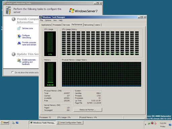The image size is (172, 129).
Task: Click the Free memory value 185296
Action: click(67, 101)
